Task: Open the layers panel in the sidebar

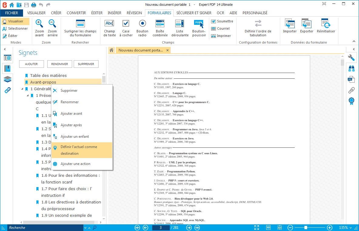Action: coord(8,79)
